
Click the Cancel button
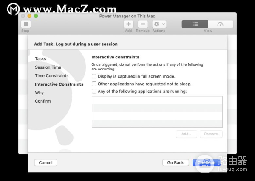coord(46,162)
